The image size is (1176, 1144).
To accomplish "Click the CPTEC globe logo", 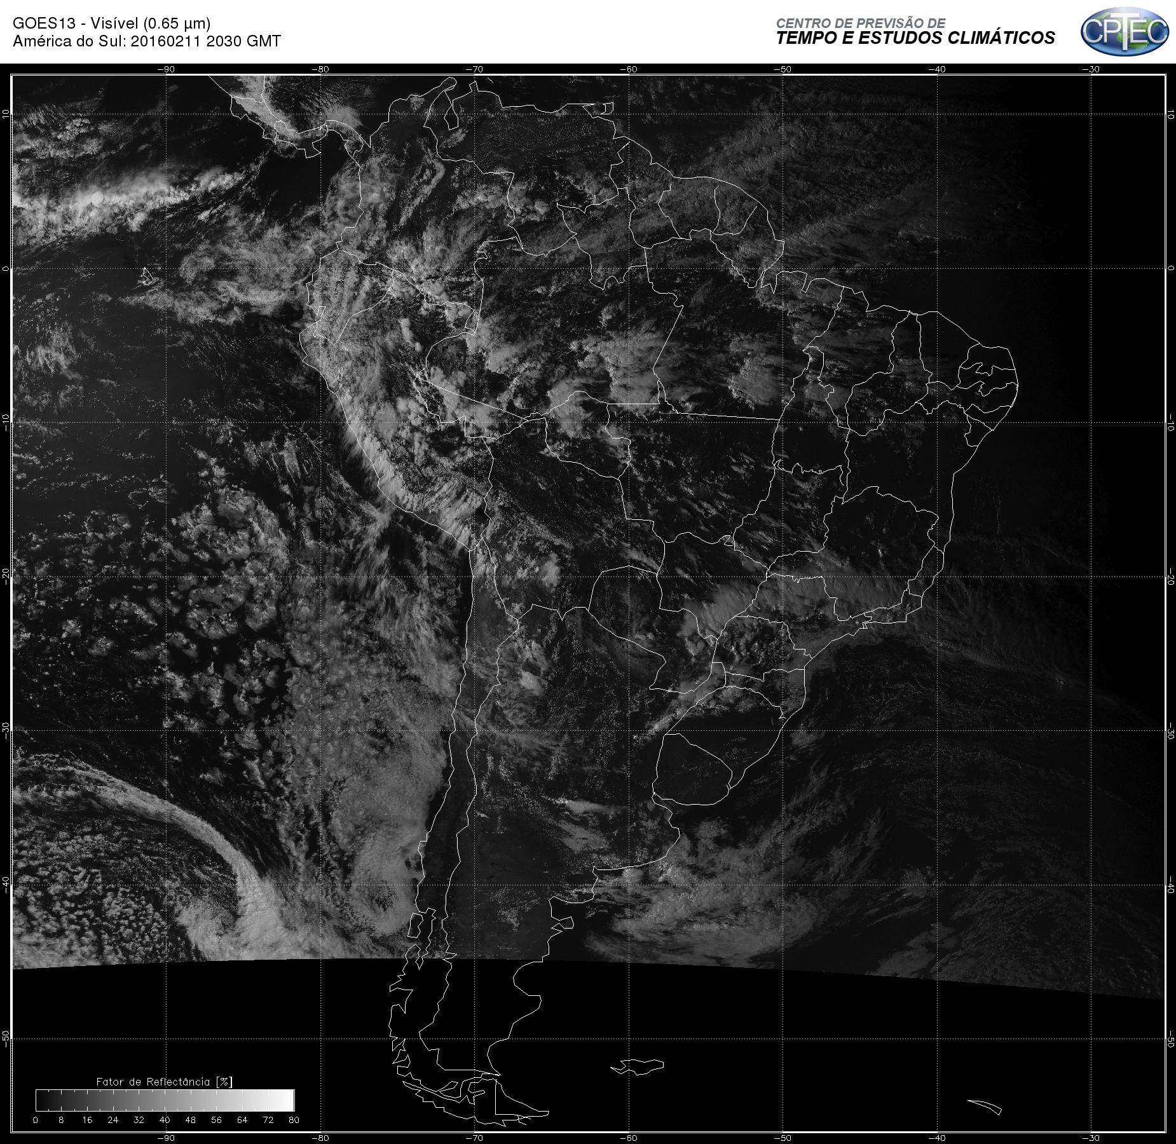I will [1125, 31].
